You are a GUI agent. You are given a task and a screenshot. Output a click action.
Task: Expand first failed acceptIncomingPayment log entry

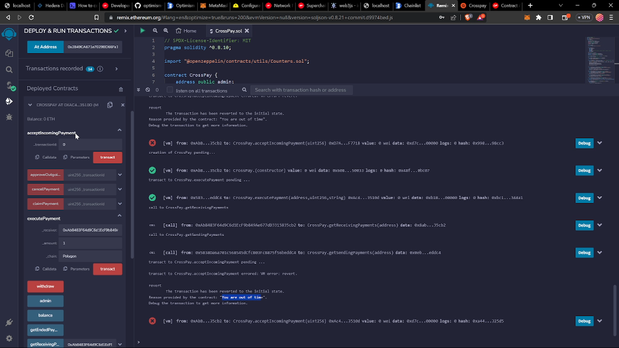coord(600,143)
